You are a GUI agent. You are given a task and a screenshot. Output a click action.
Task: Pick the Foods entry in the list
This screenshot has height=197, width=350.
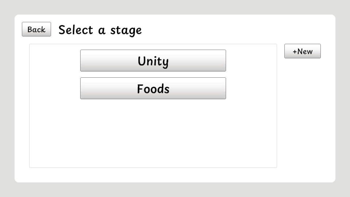[x=153, y=88]
